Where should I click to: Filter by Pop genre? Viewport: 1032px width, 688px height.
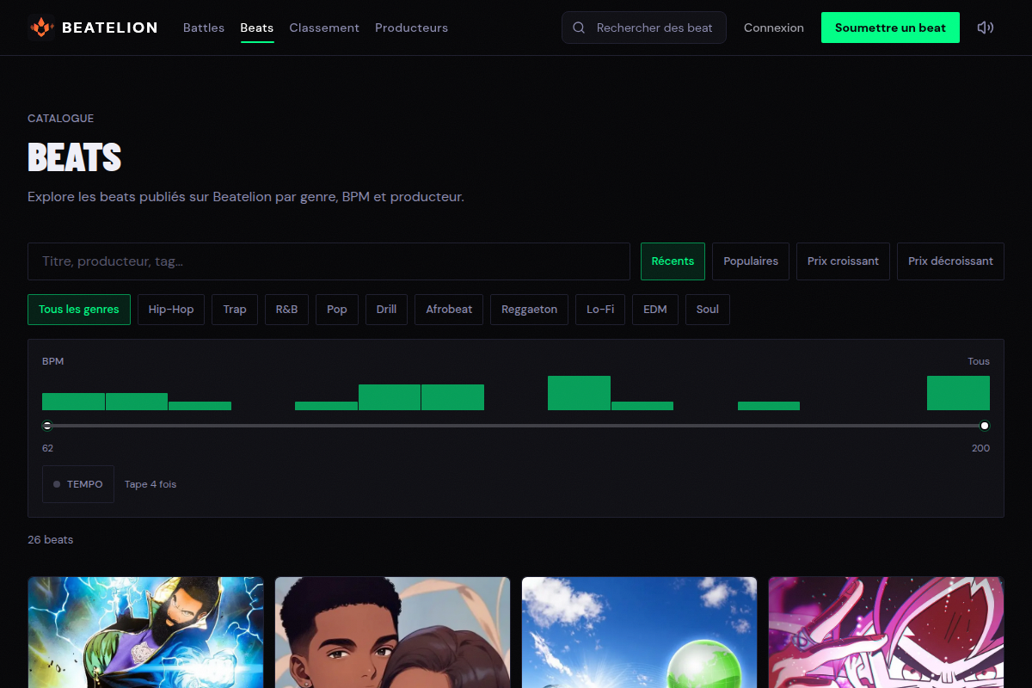point(337,310)
